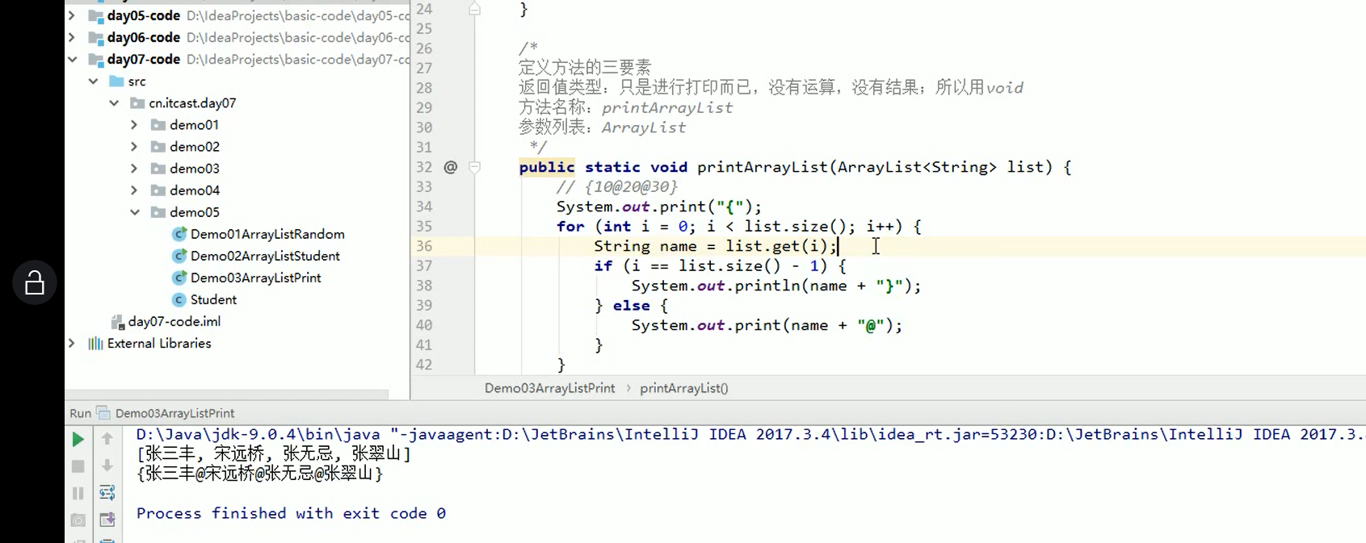Select the day06-code module label

coord(144,37)
